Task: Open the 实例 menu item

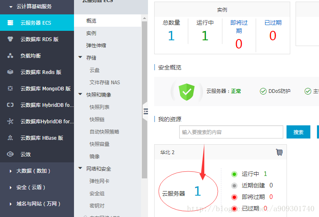Action: pyautogui.click(x=91, y=33)
